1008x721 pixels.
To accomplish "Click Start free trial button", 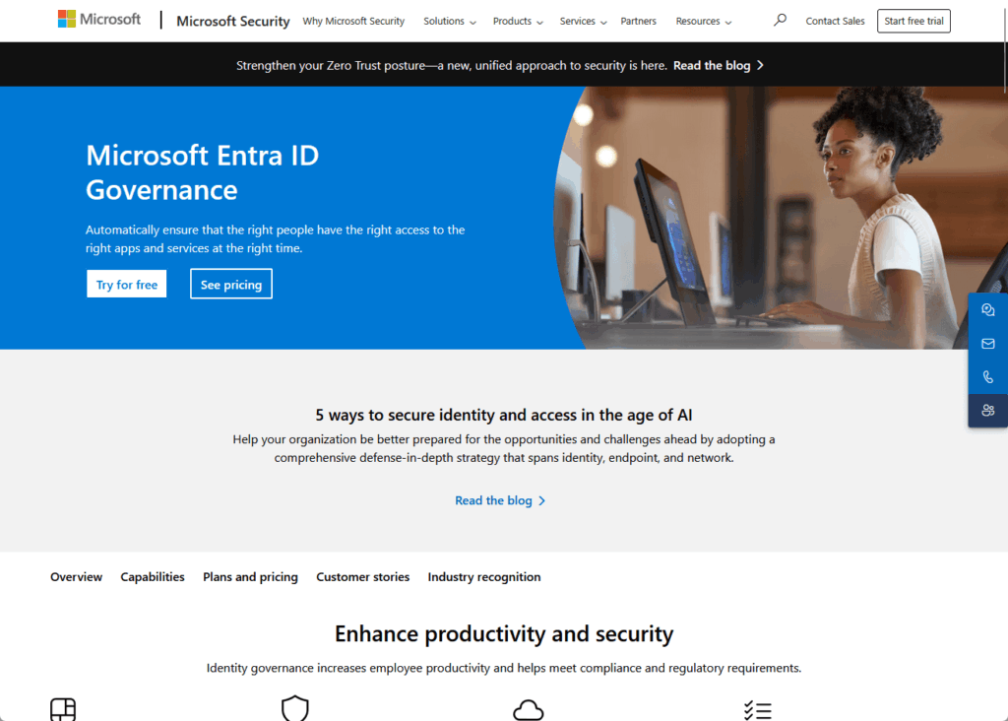I will (x=913, y=22).
